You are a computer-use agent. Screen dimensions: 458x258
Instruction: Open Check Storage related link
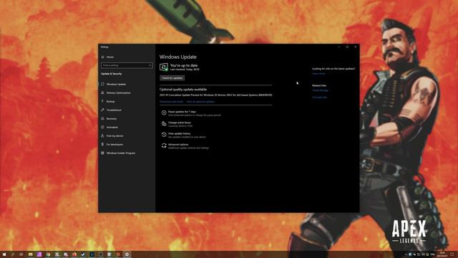tap(320, 90)
